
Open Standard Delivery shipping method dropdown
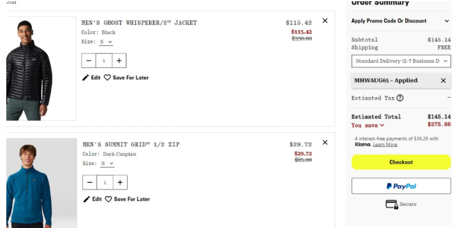(x=401, y=61)
